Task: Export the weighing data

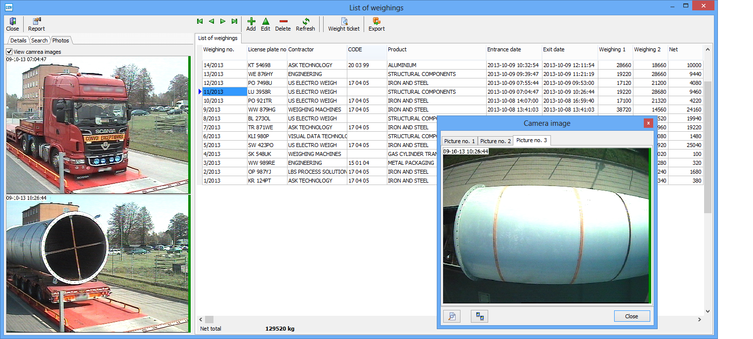Action: [376, 24]
